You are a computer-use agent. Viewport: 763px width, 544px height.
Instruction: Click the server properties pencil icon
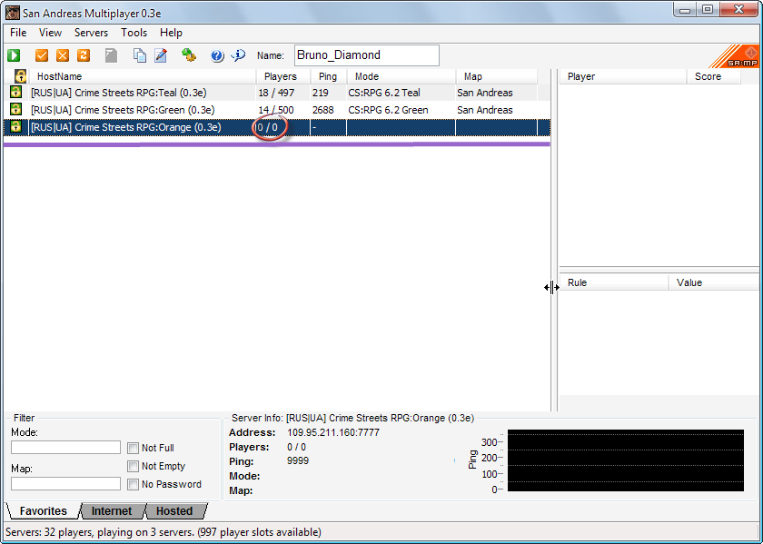click(x=161, y=55)
